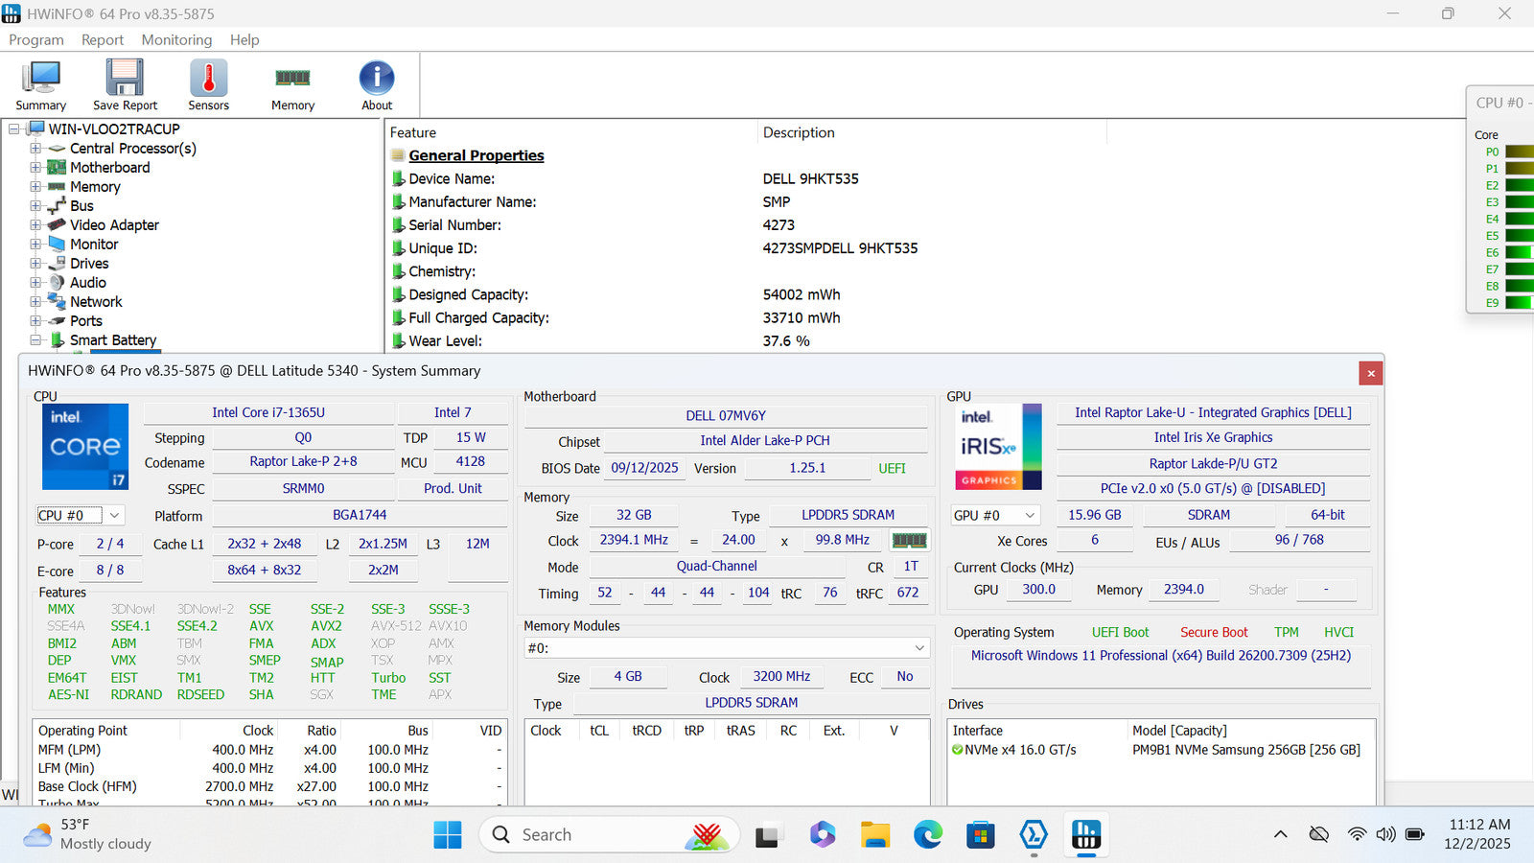Open the Report menu
1534x863 pixels.
tap(103, 40)
